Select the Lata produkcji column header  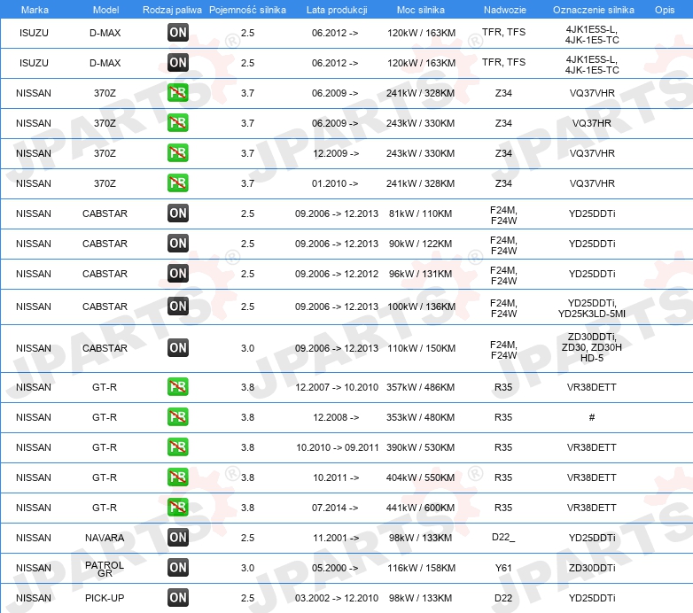coord(337,10)
